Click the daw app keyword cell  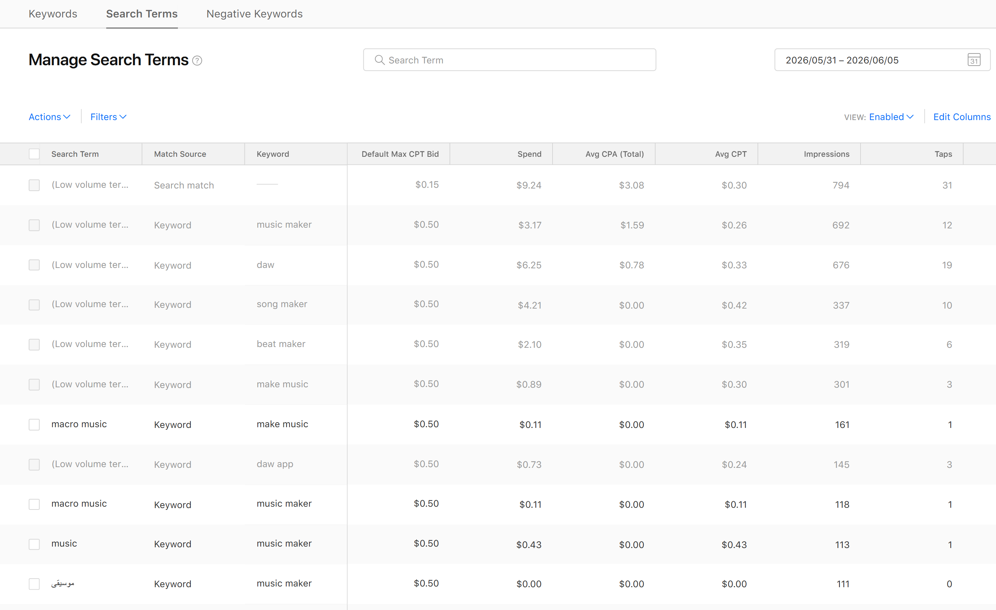[x=275, y=464]
